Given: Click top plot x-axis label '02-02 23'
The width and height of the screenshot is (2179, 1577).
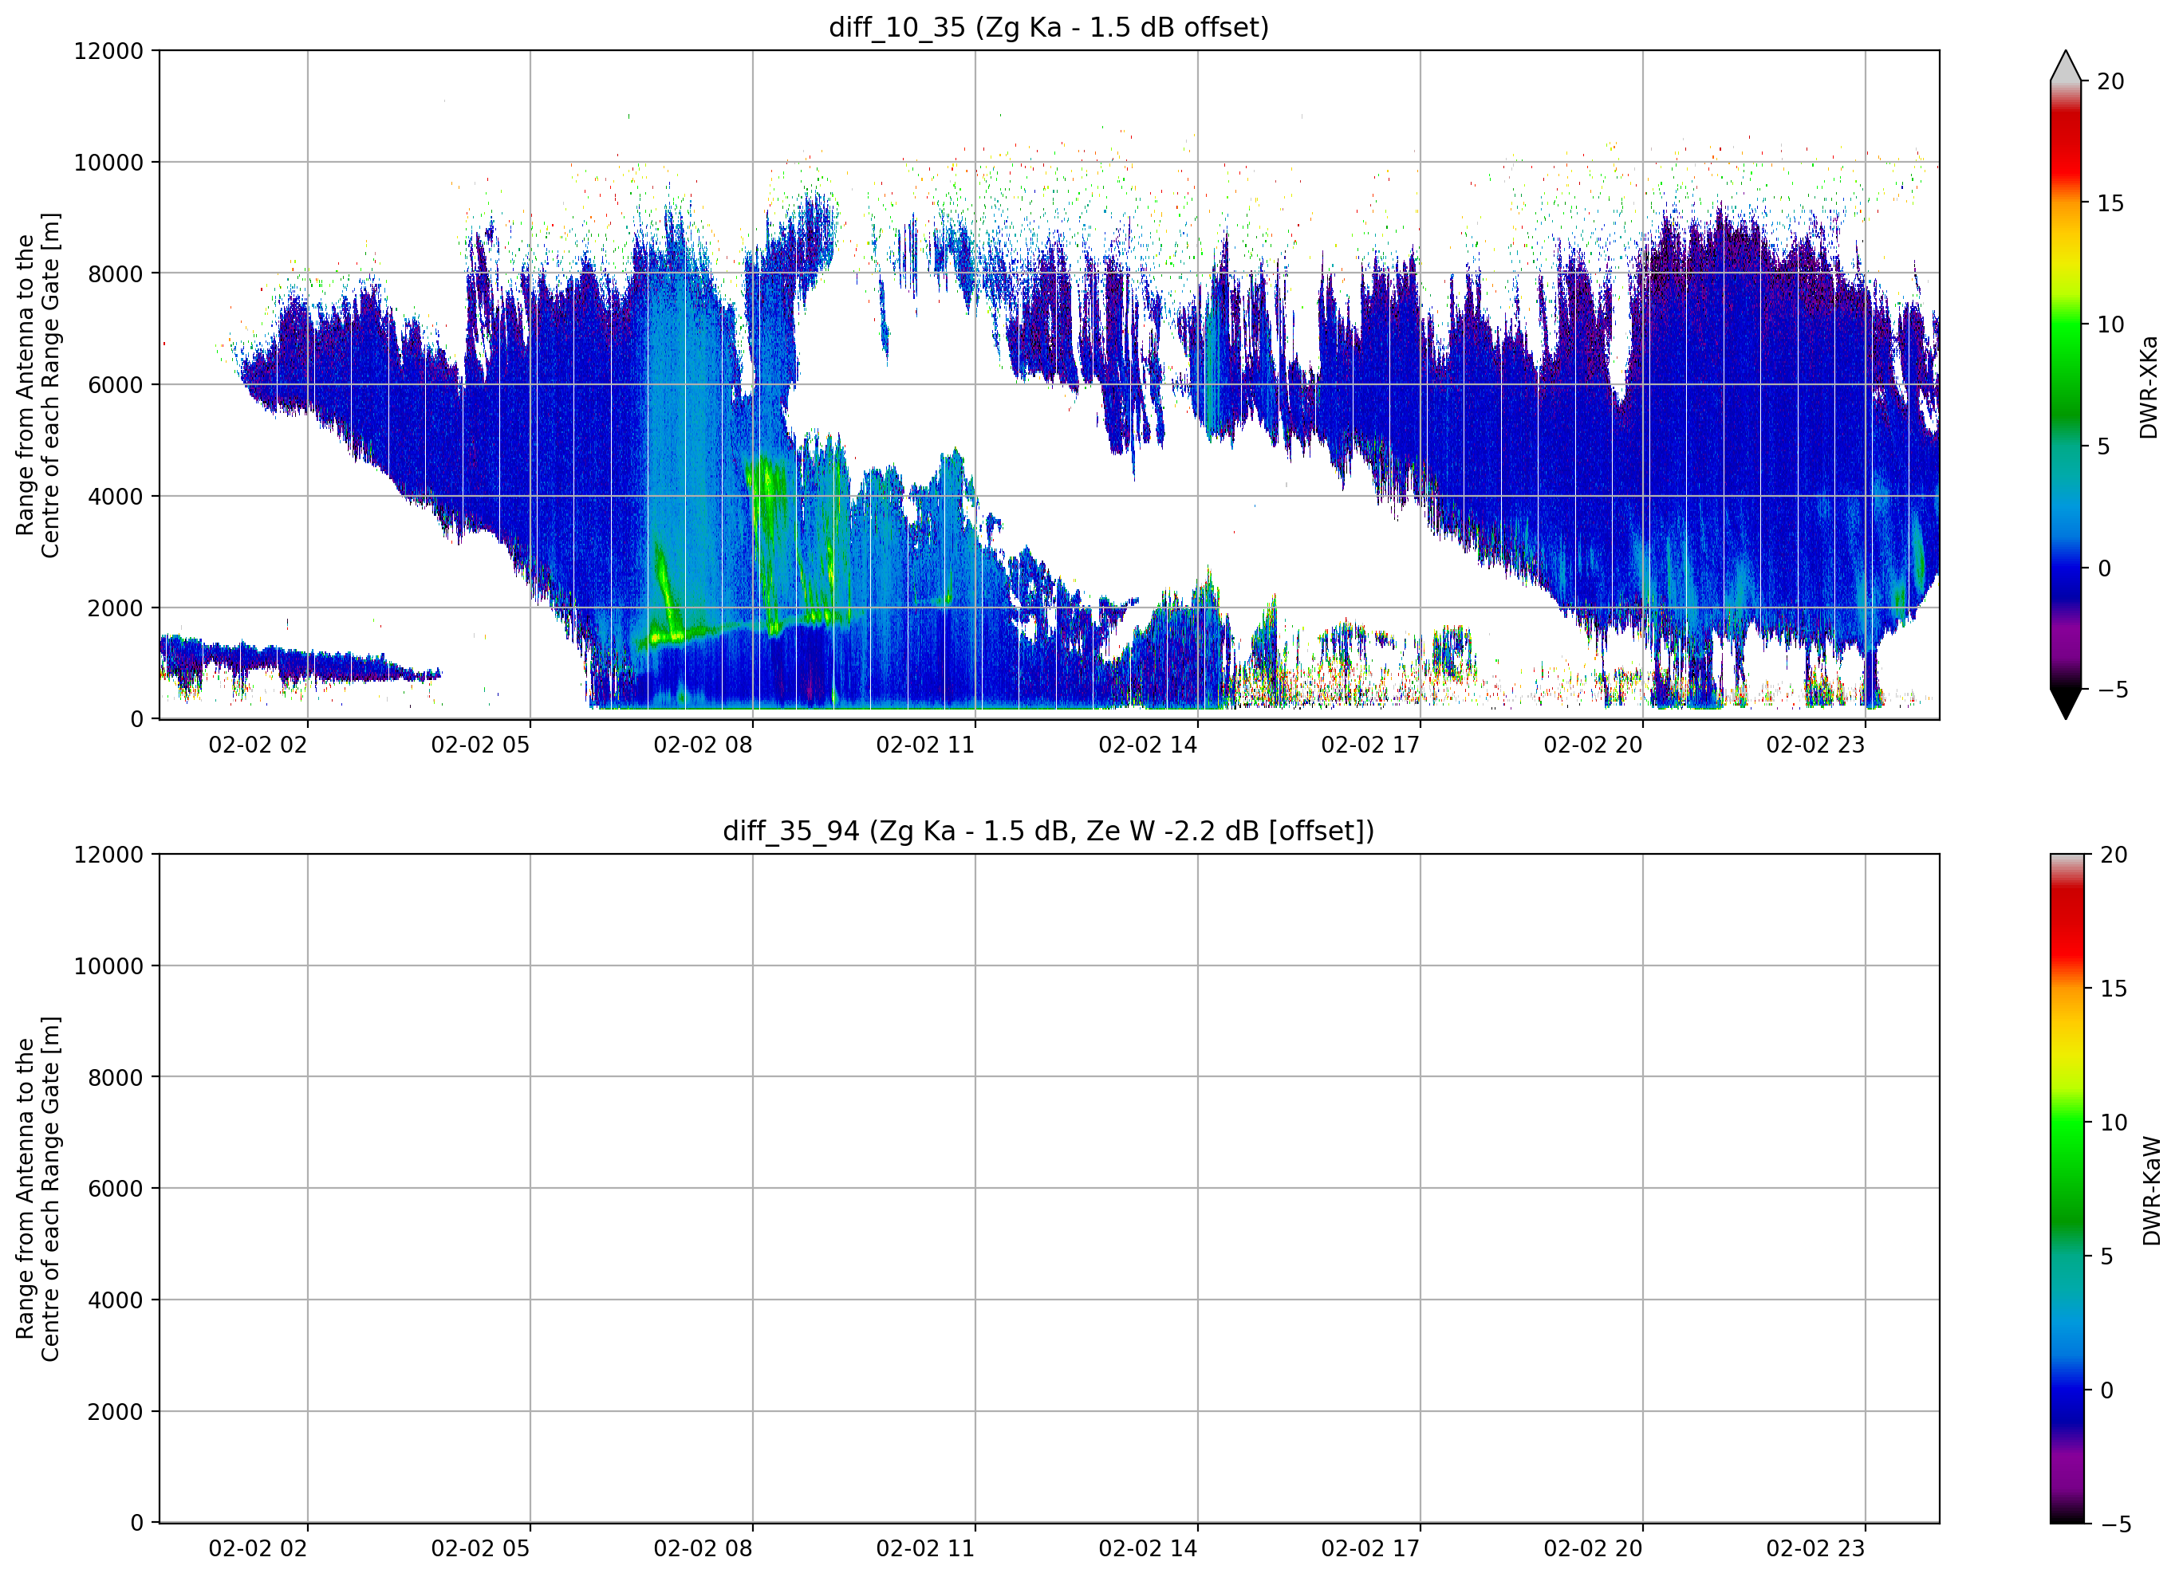Looking at the screenshot, I should tap(1816, 745).
